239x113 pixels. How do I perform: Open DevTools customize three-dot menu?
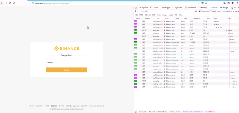pyautogui.click(x=235, y=8)
